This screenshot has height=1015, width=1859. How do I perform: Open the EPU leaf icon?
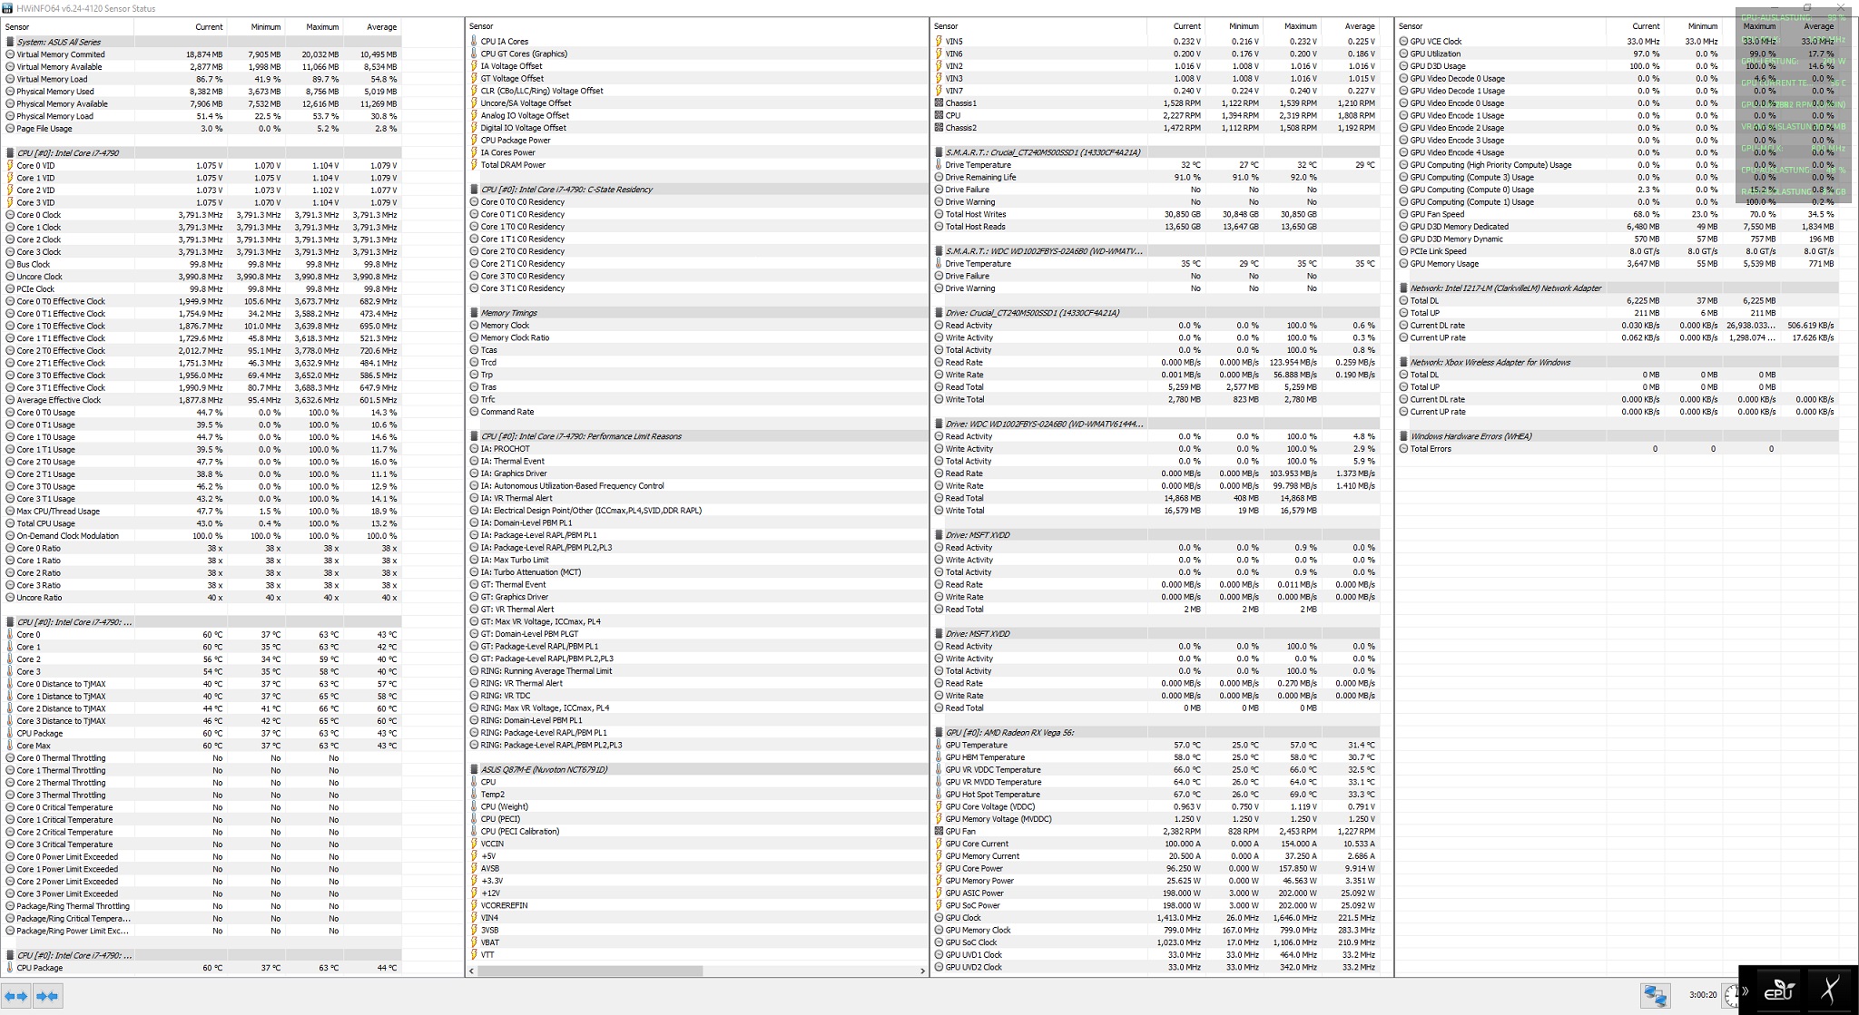(x=1777, y=991)
